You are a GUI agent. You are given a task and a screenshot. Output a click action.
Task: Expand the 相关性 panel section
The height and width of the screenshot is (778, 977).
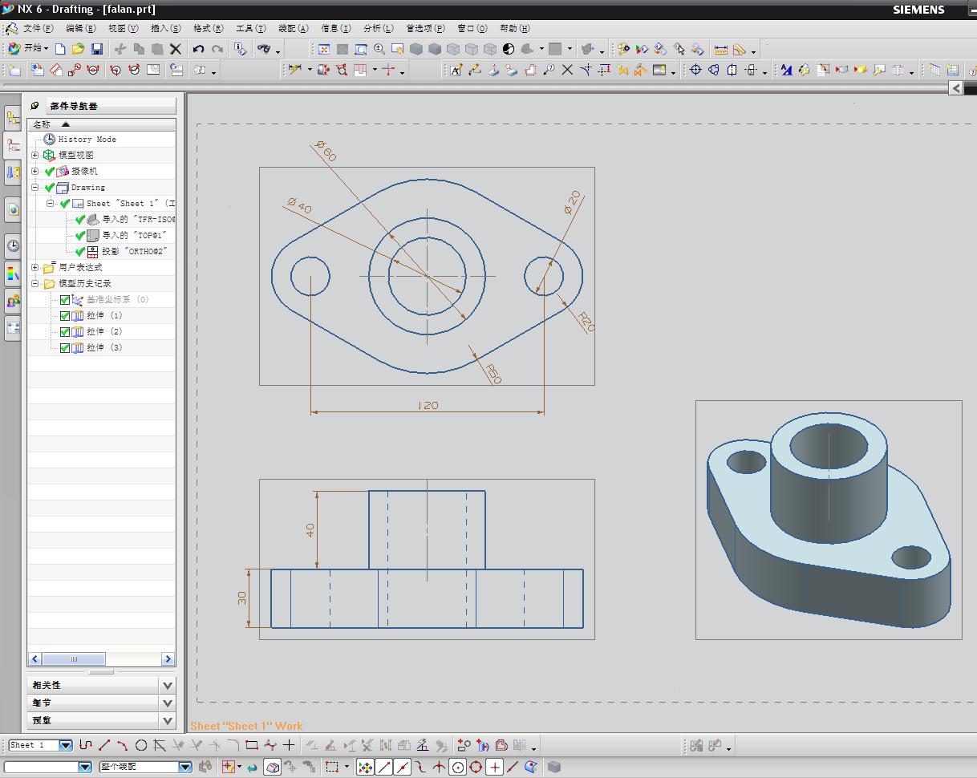pos(167,685)
